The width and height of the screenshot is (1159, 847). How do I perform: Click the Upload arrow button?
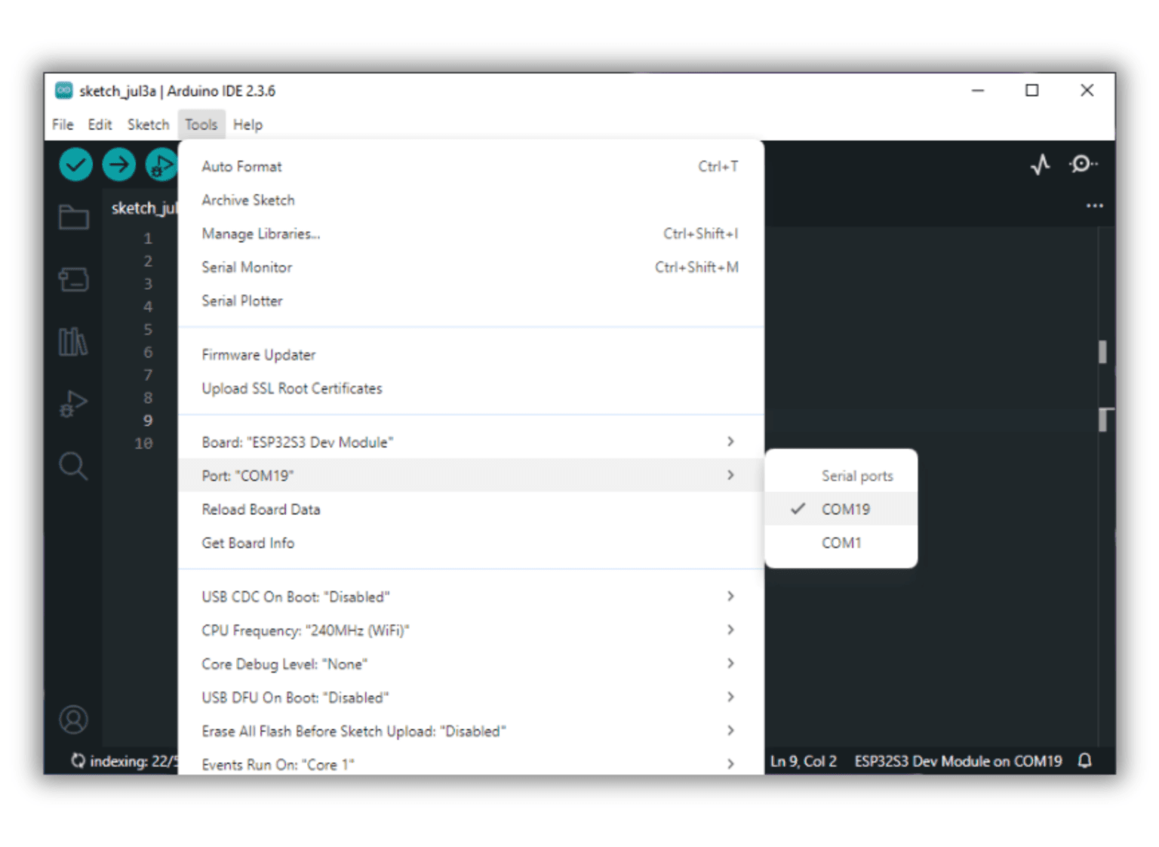118,165
